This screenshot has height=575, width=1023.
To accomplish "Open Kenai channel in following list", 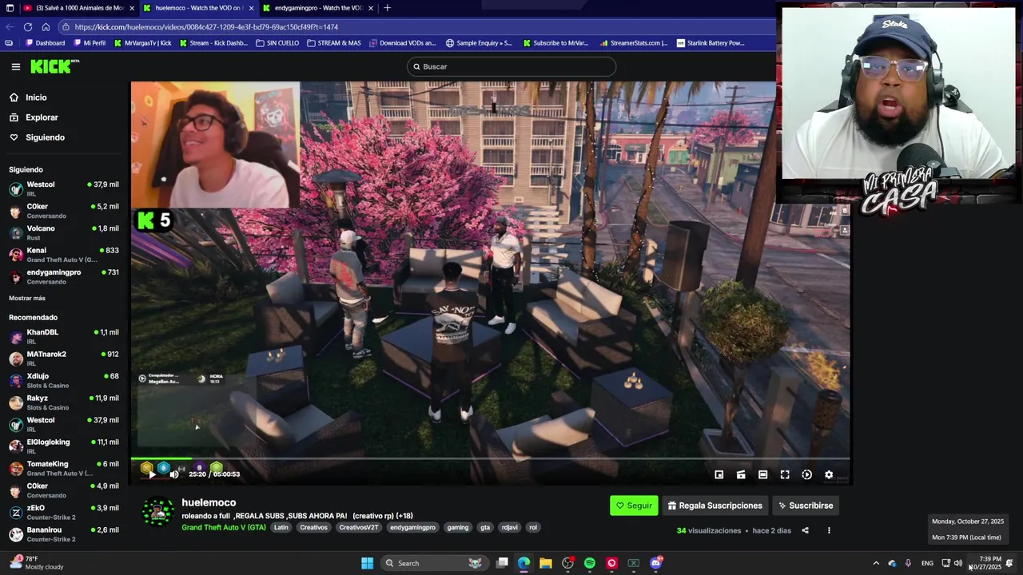I will point(64,255).
